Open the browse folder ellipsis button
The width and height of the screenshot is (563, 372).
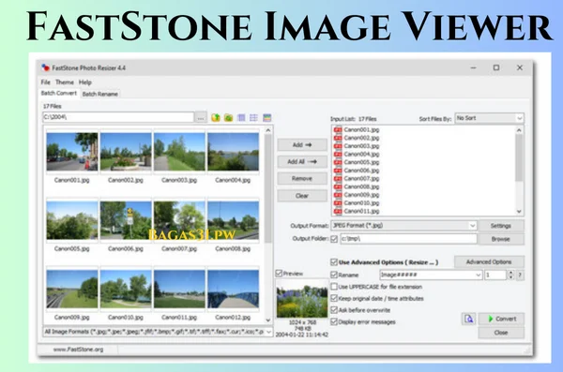[x=201, y=117]
